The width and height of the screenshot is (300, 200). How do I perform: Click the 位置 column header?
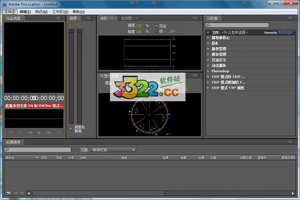(x=213, y=157)
